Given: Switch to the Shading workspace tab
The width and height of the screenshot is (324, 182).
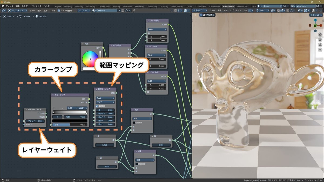Looking at the screenshot, I should coord(116,6).
